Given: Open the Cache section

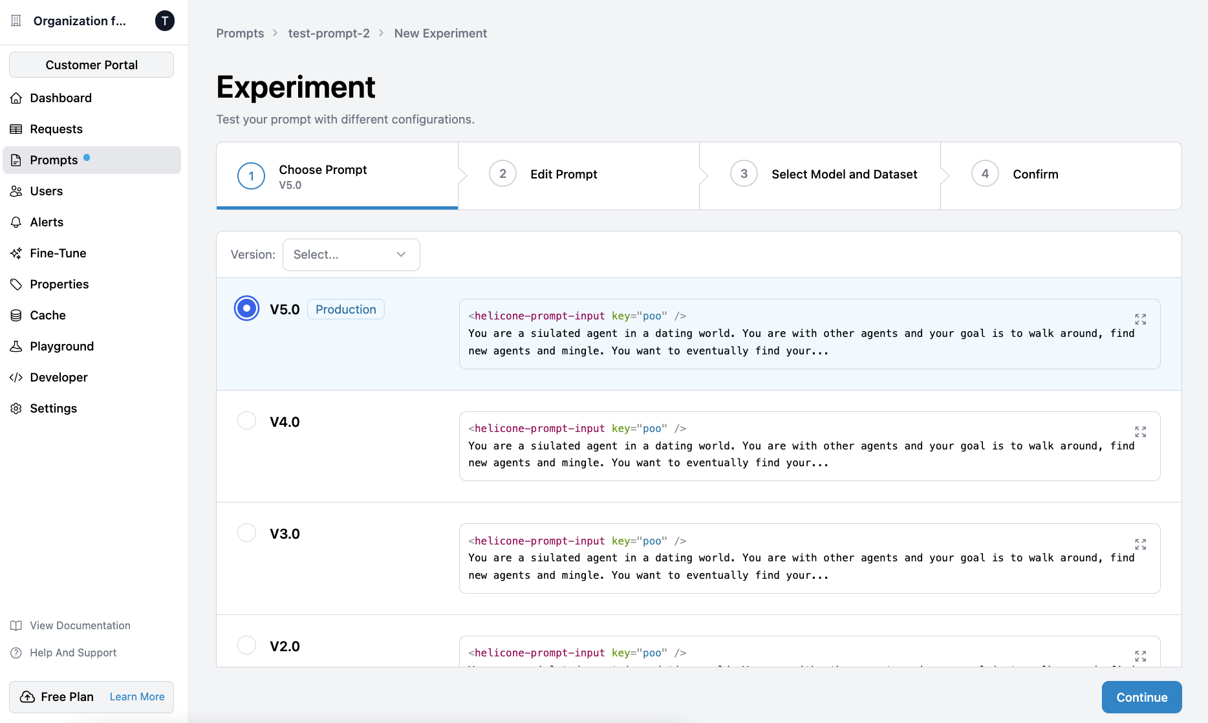Looking at the screenshot, I should (47, 315).
